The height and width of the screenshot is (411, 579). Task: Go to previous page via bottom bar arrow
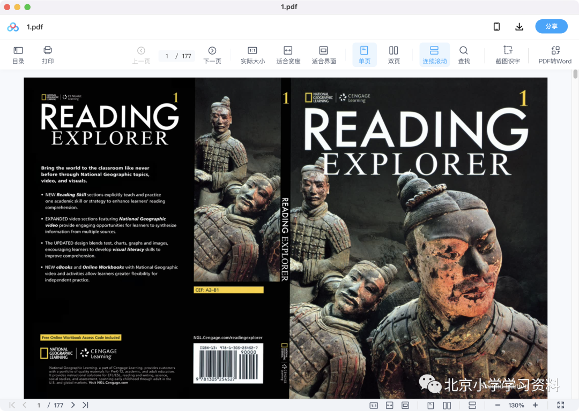click(25, 405)
